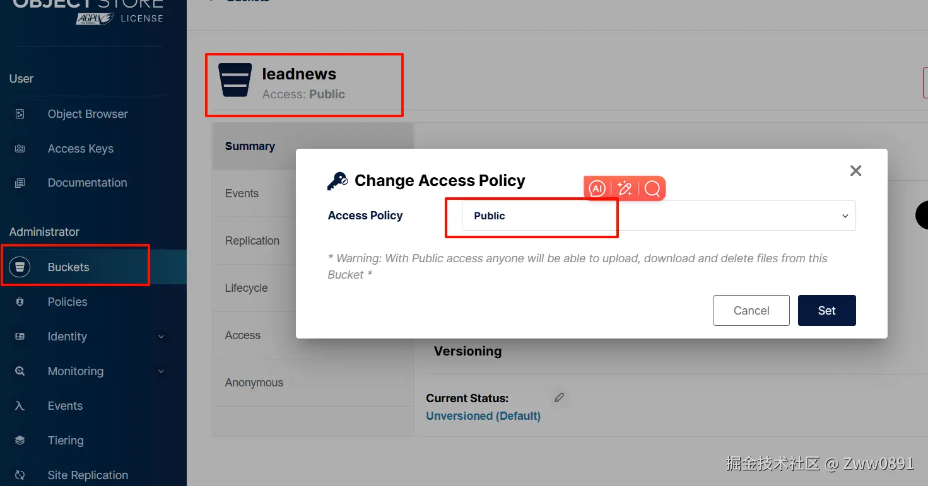Click the "Access Policy" field label
The width and height of the screenshot is (928, 486).
coord(365,216)
